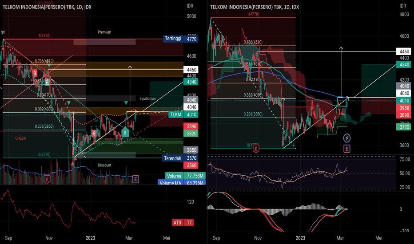Open symbol title on the left chart
The height and width of the screenshot is (244, 414).
pyautogui.click(x=47, y=7)
